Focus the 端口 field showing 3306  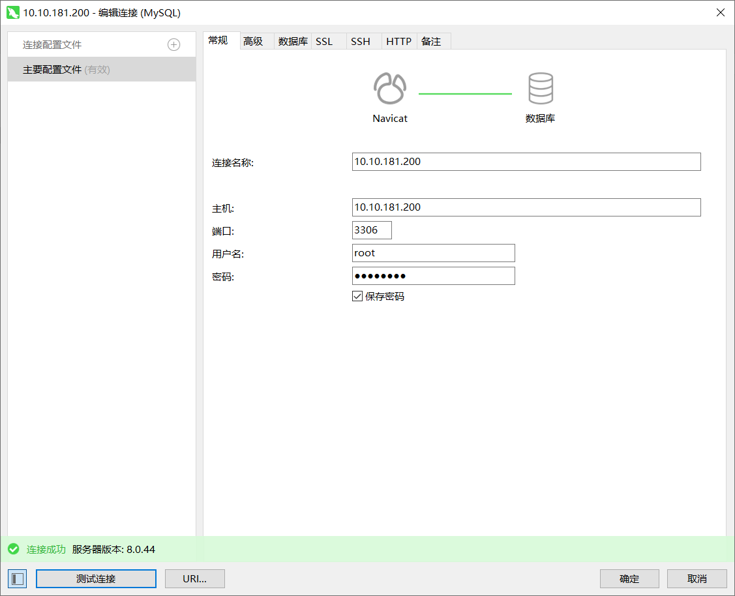click(372, 230)
